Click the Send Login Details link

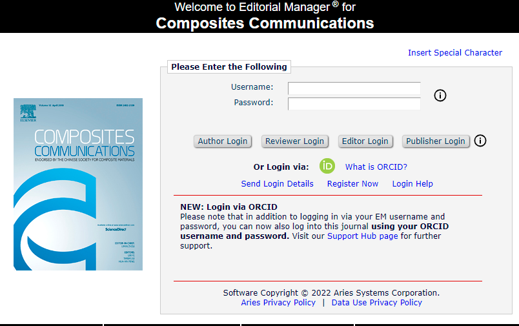277,184
